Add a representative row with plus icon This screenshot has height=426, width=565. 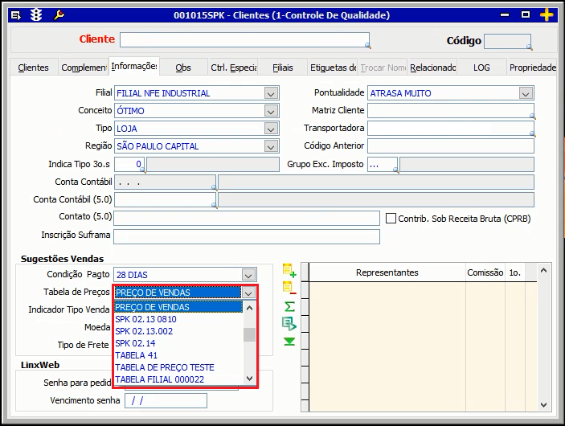[289, 272]
